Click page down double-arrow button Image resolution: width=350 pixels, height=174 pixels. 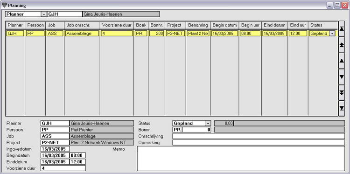pyautogui.click(x=341, y=92)
